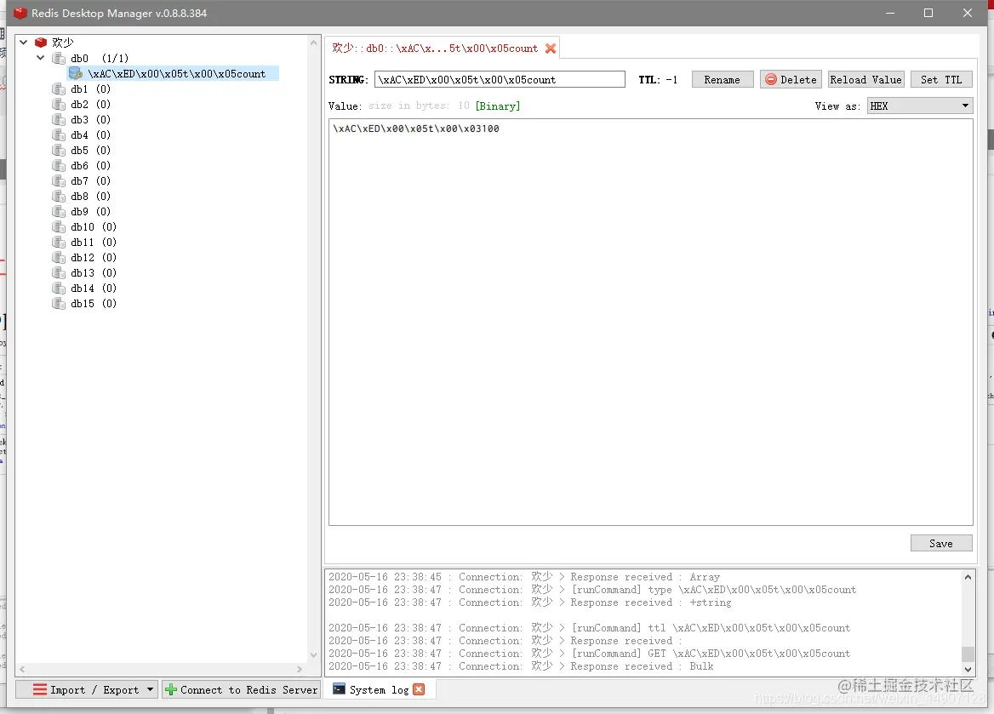The height and width of the screenshot is (714, 994).
Task: Close the open key tab with the red X
Action: coord(551,49)
